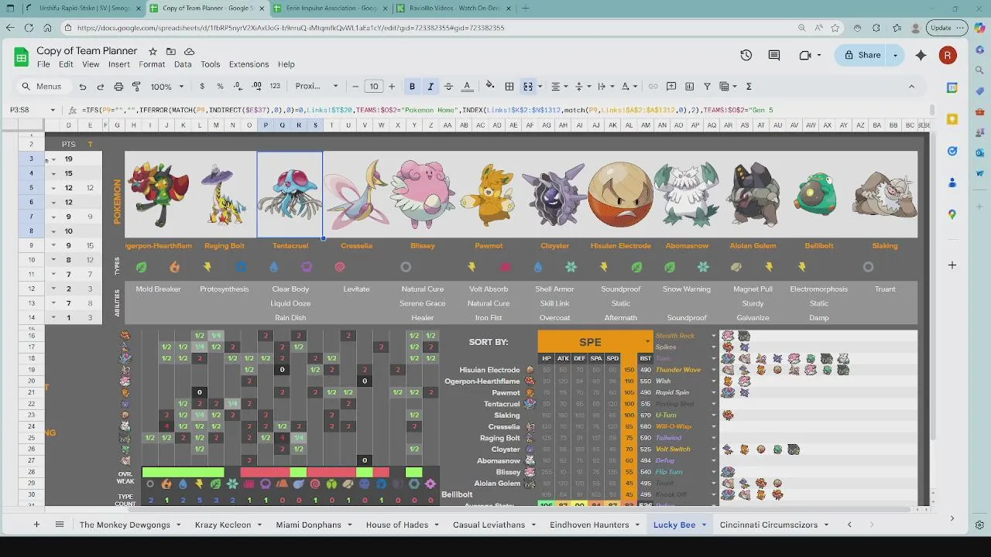
Task: Open the Format menu
Action: pos(152,64)
